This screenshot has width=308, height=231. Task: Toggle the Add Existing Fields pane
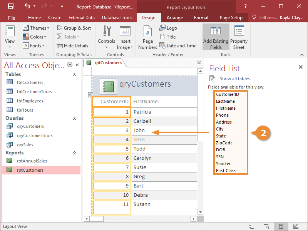[216, 37]
